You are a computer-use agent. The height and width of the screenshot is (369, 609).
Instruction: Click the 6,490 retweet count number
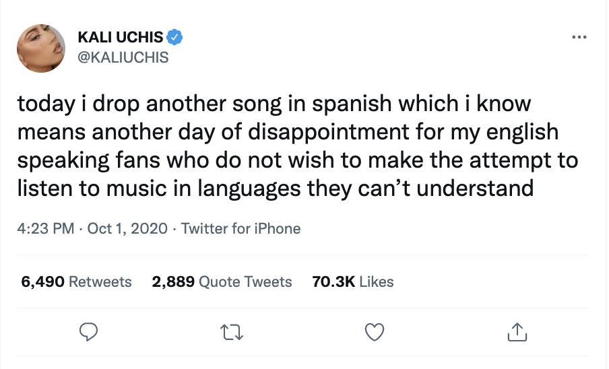(x=42, y=281)
